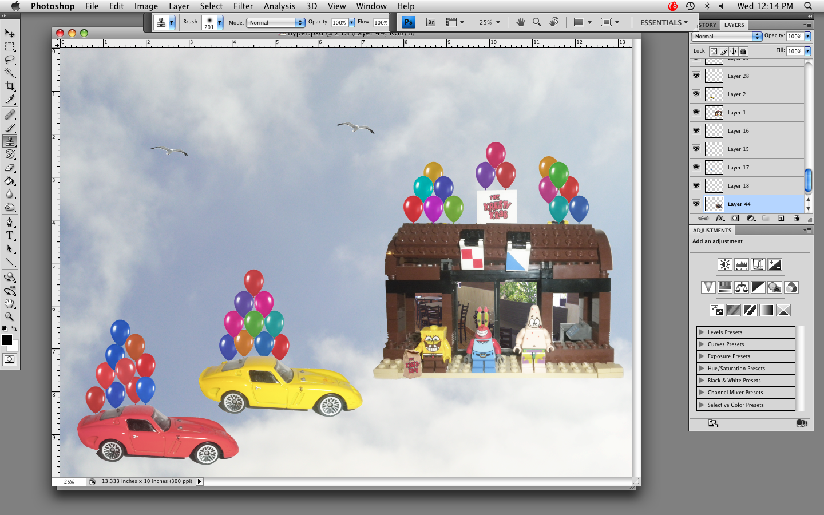The width and height of the screenshot is (824, 515).
Task: Open the Analysis menu
Action: [279, 6]
